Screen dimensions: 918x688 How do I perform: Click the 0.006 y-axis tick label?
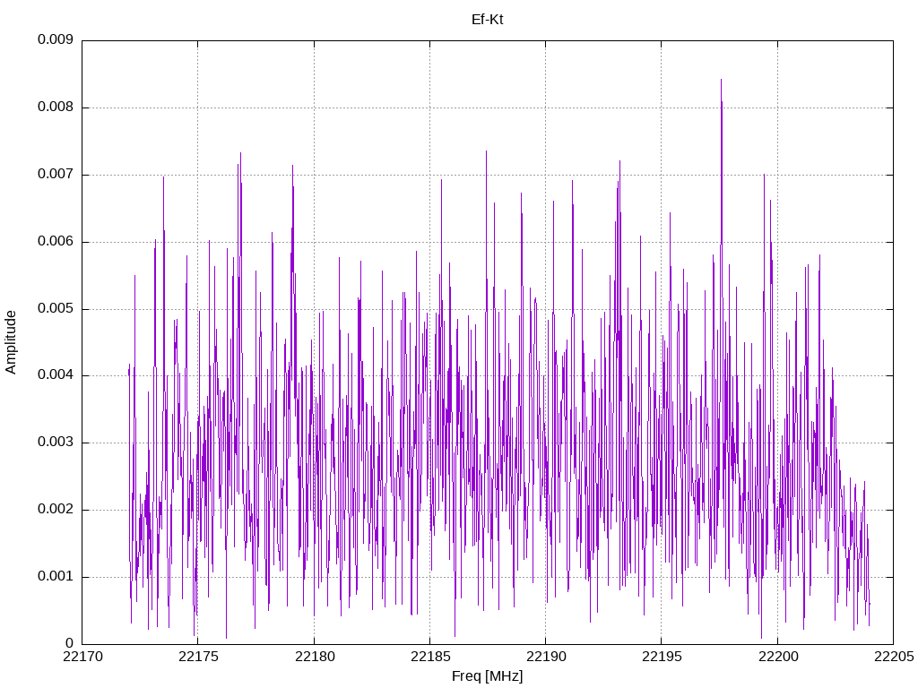coord(56,242)
